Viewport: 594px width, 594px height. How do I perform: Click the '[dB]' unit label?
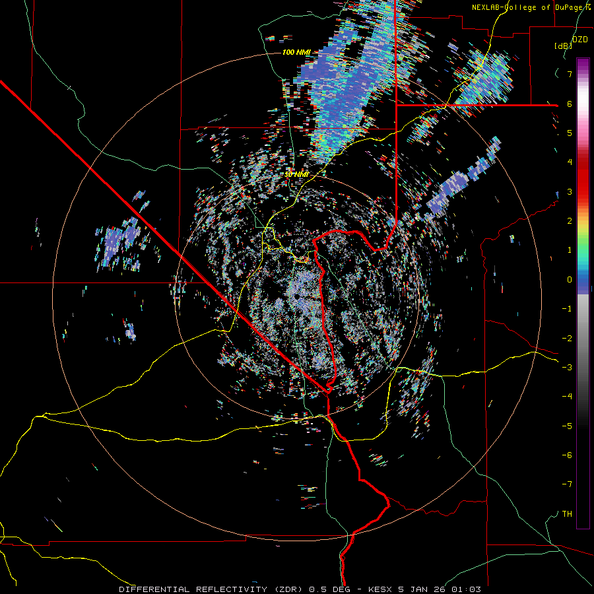(x=563, y=46)
